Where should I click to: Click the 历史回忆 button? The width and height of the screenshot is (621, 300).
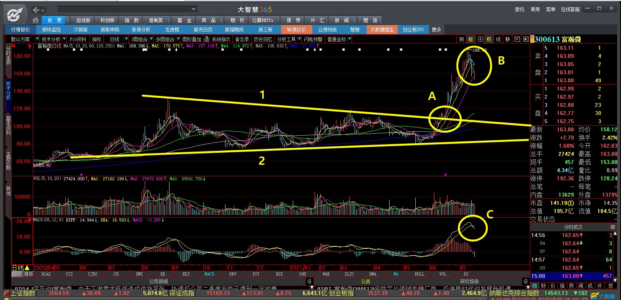pyautogui.click(x=263, y=39)
